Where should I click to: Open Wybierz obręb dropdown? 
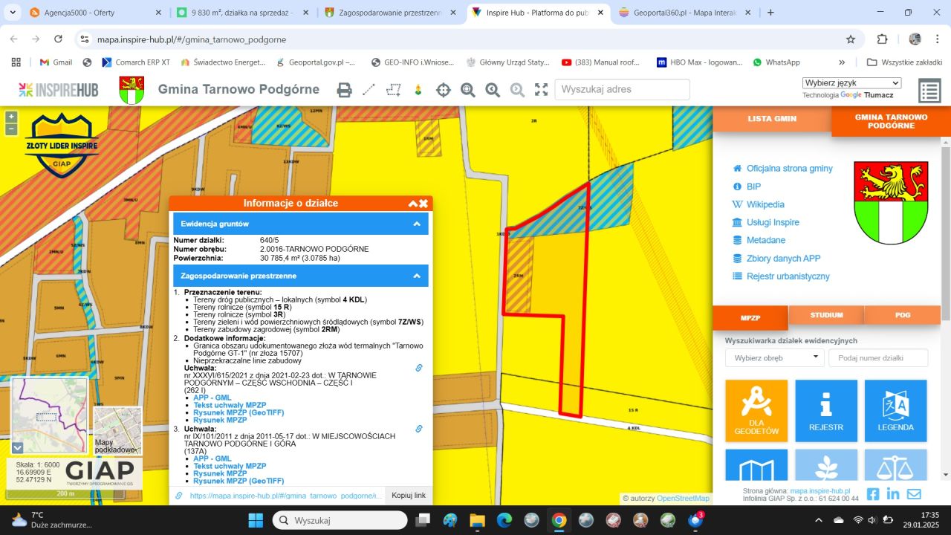tap(774, 357)
